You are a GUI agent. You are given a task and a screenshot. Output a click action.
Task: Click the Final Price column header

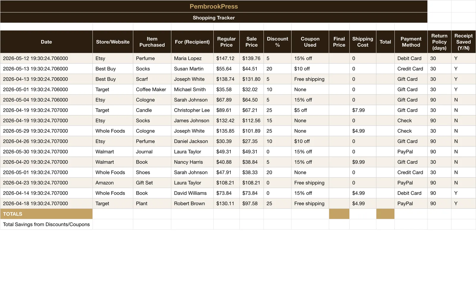pos(339,42)
